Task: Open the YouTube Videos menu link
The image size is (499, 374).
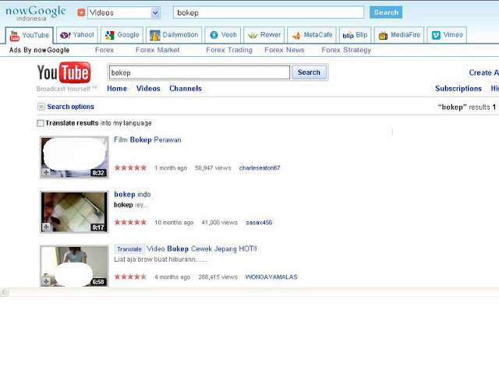Action: (x=148, y=88)
